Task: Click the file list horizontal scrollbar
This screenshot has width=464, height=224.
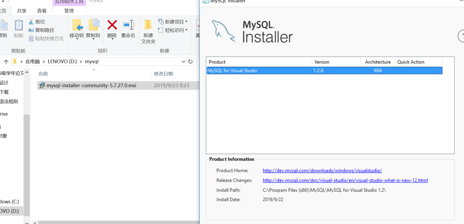Action: (x=119, y=222)
